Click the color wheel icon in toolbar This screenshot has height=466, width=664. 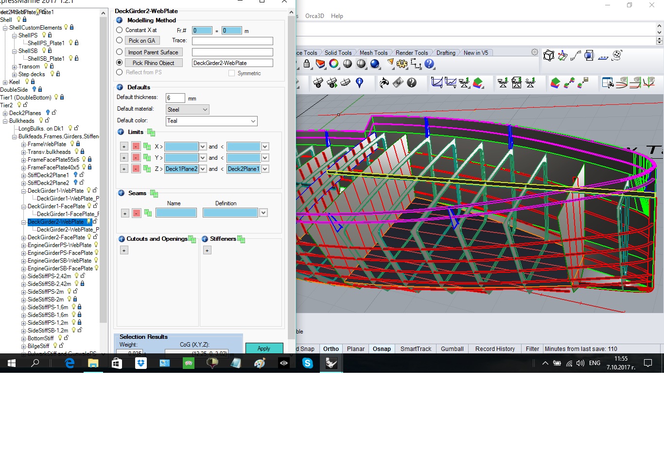click(334, 64)
